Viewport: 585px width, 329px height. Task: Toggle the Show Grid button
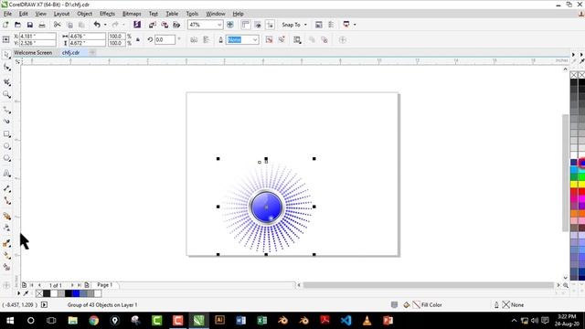(258, 25)
